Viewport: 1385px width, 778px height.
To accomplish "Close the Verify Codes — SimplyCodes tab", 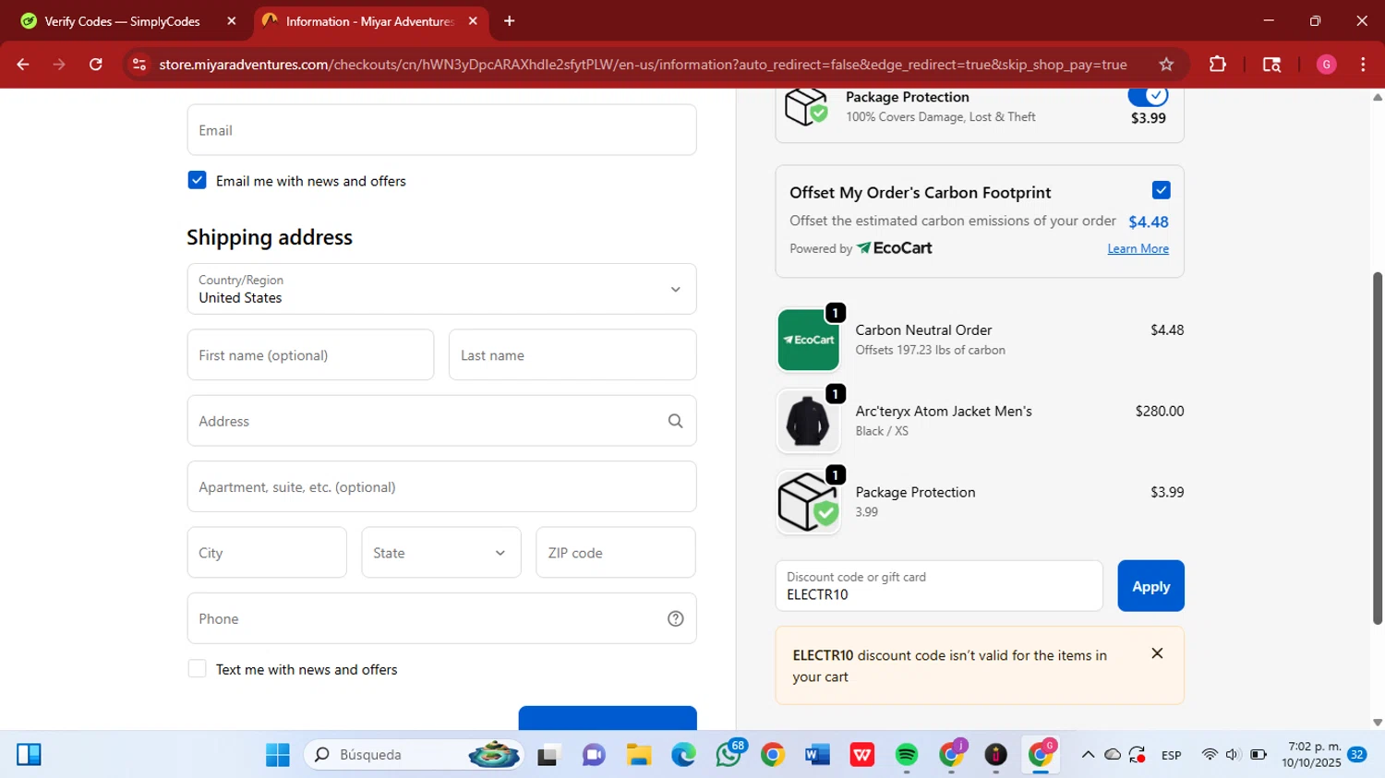I will point(232,21).
